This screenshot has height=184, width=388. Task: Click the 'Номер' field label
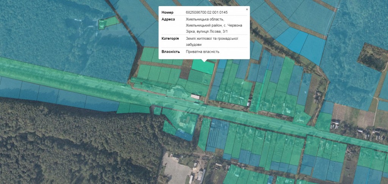pos(167,12)
